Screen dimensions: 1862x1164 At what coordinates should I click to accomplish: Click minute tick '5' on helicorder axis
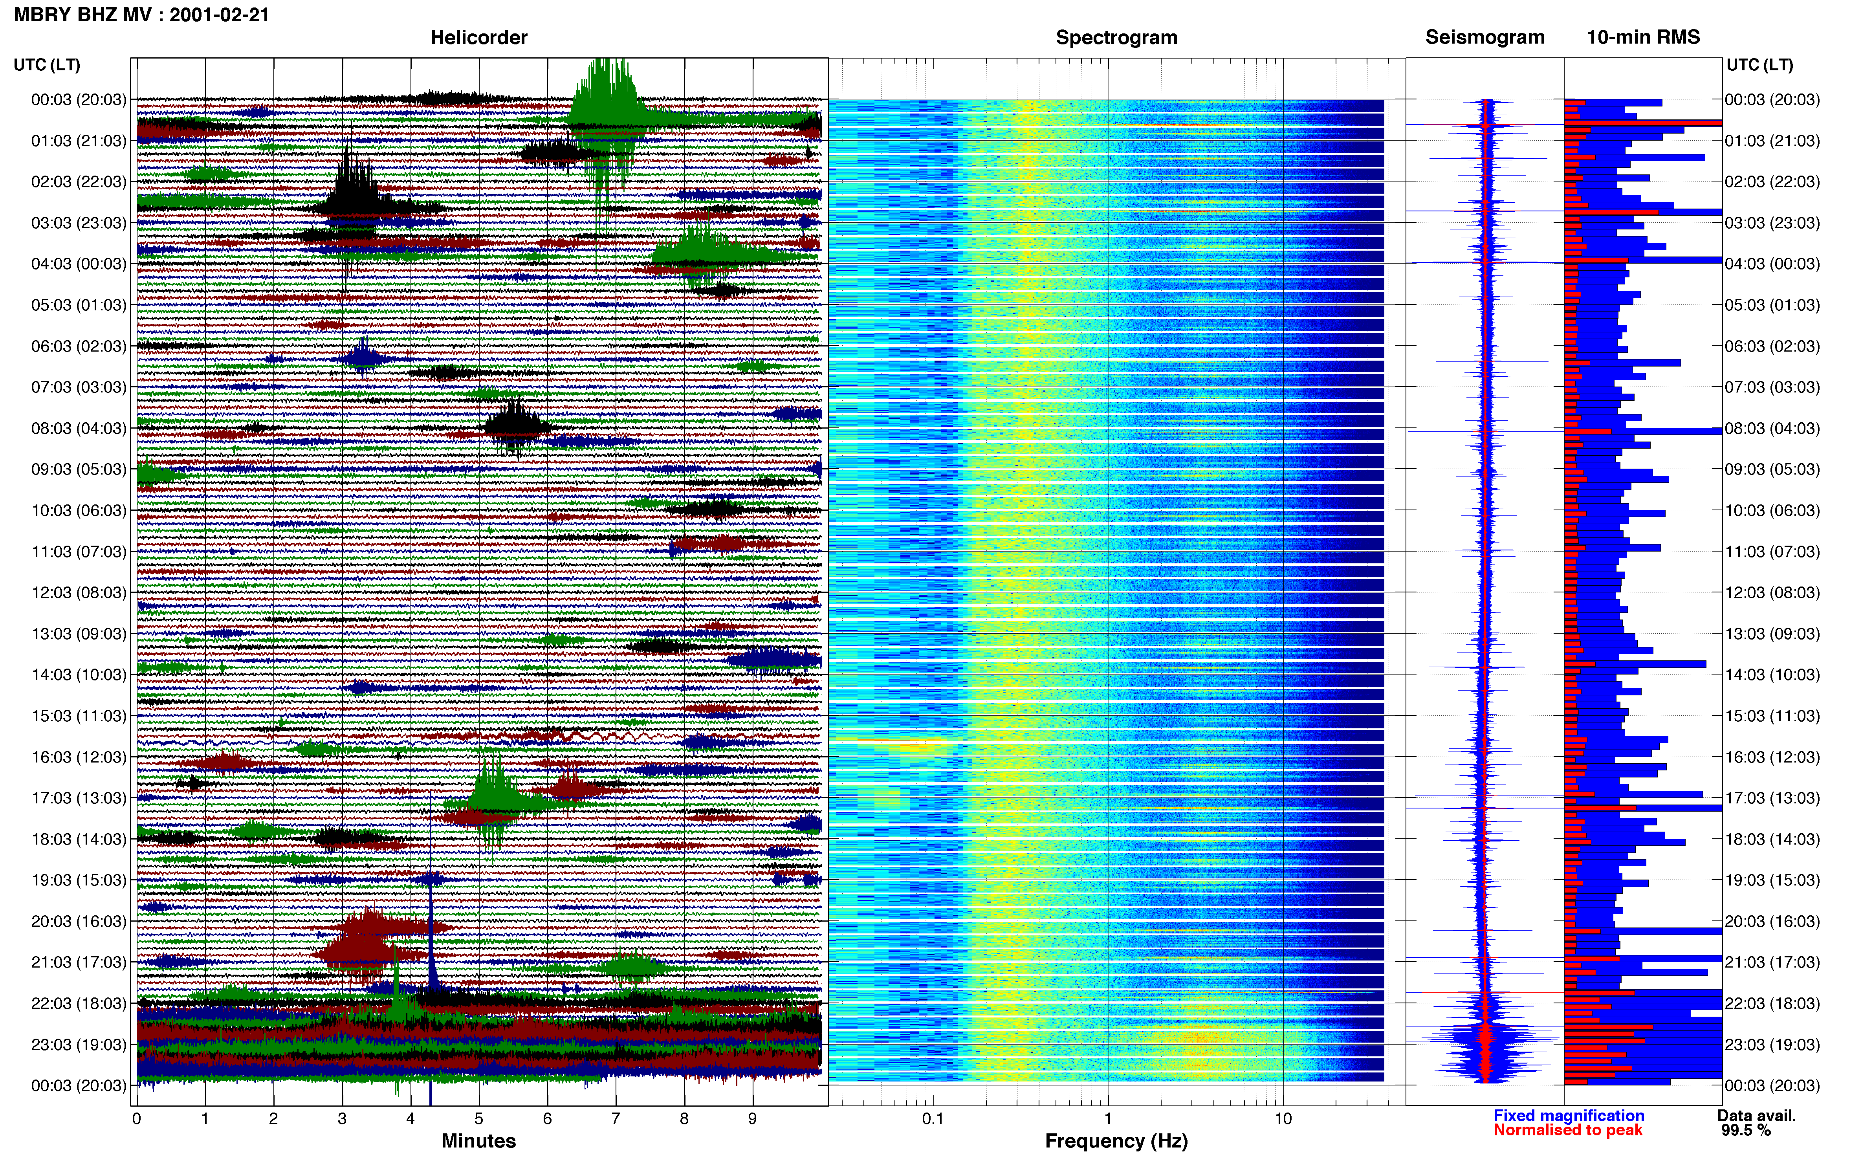(479, 1118)
